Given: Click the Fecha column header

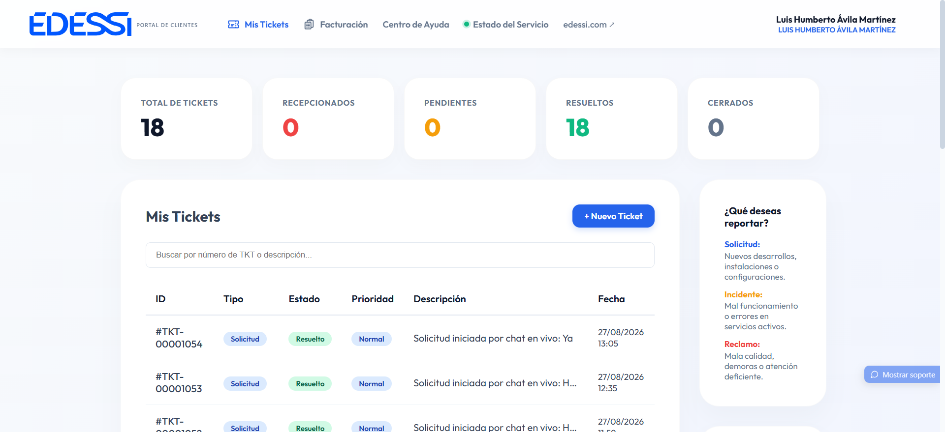Looking at the screenshot, I should pos(611,299).
